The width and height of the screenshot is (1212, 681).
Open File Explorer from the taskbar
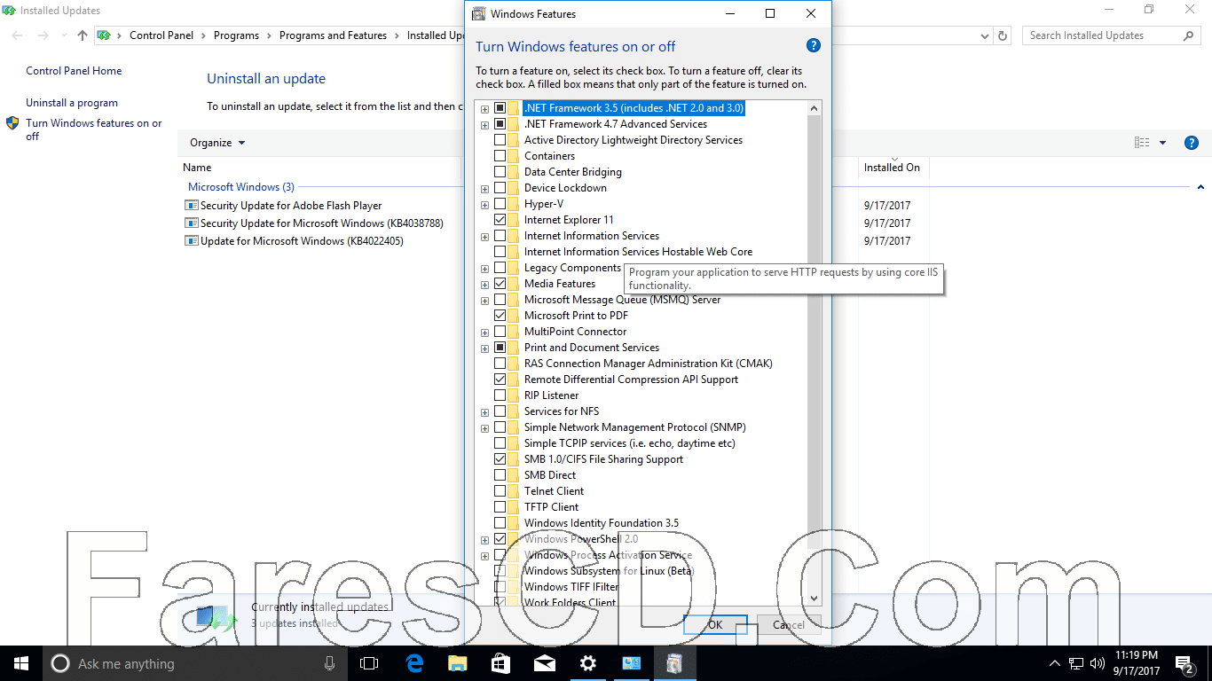click(457, 663)
